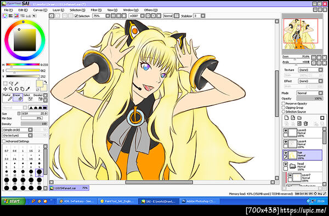Screen dimensions: 329x216
Task: Select the lasso selection tool
Action: pos(11,84)
